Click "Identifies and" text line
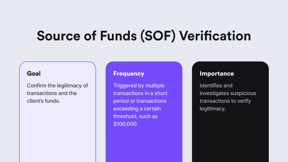Viewport: 288px width, 162px height. click(216, 85)
